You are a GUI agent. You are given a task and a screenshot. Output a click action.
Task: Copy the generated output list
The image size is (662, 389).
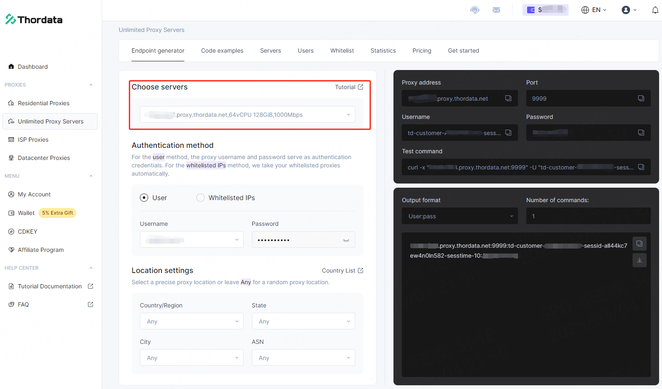pos(640,244)
